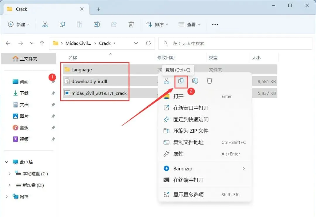Click the Rename icon in the context menu

(x=195, y=81)
